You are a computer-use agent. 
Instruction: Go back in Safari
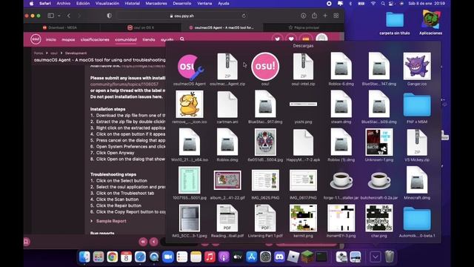(69, 16)
